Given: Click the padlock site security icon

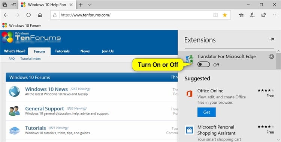Looking at the screenshot, I should click(x=55, y=15).
